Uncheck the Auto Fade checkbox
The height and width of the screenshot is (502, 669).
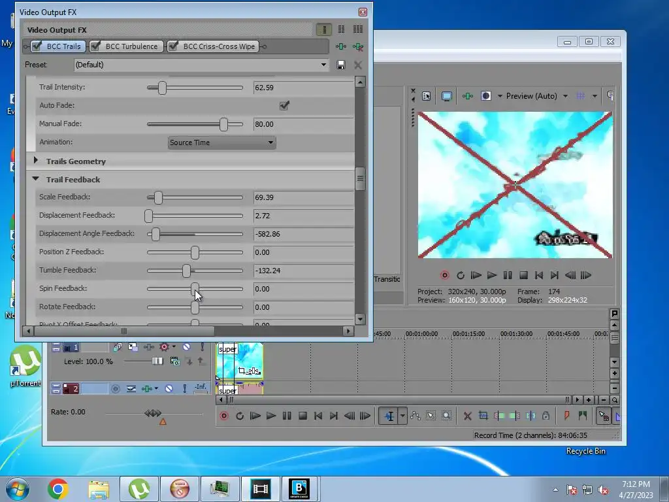click(284, 105)
